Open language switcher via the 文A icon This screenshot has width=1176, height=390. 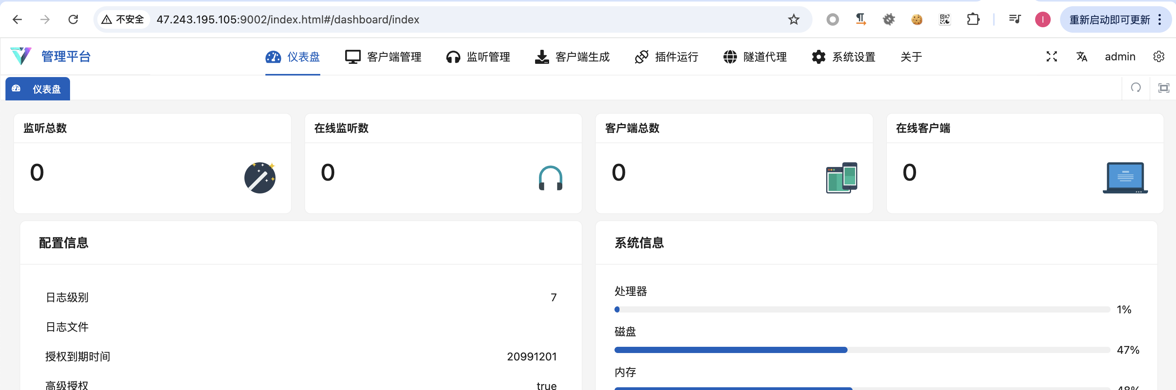[1081, 56]
